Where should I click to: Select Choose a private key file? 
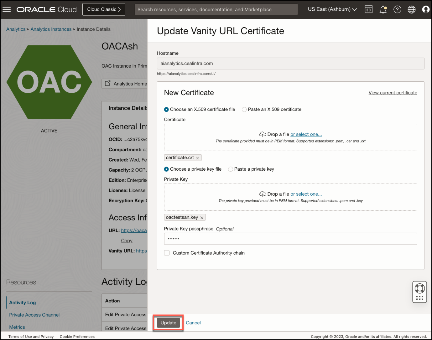click(166, 169)
